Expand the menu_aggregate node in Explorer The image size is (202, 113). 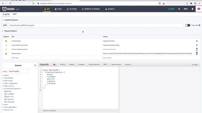pyautogui.click(x=3, y=107)
